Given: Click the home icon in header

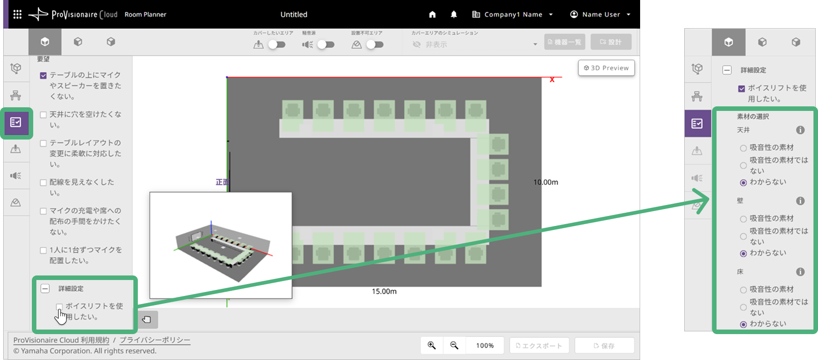Looking at the screenshot, I should (x=432, y=15).
